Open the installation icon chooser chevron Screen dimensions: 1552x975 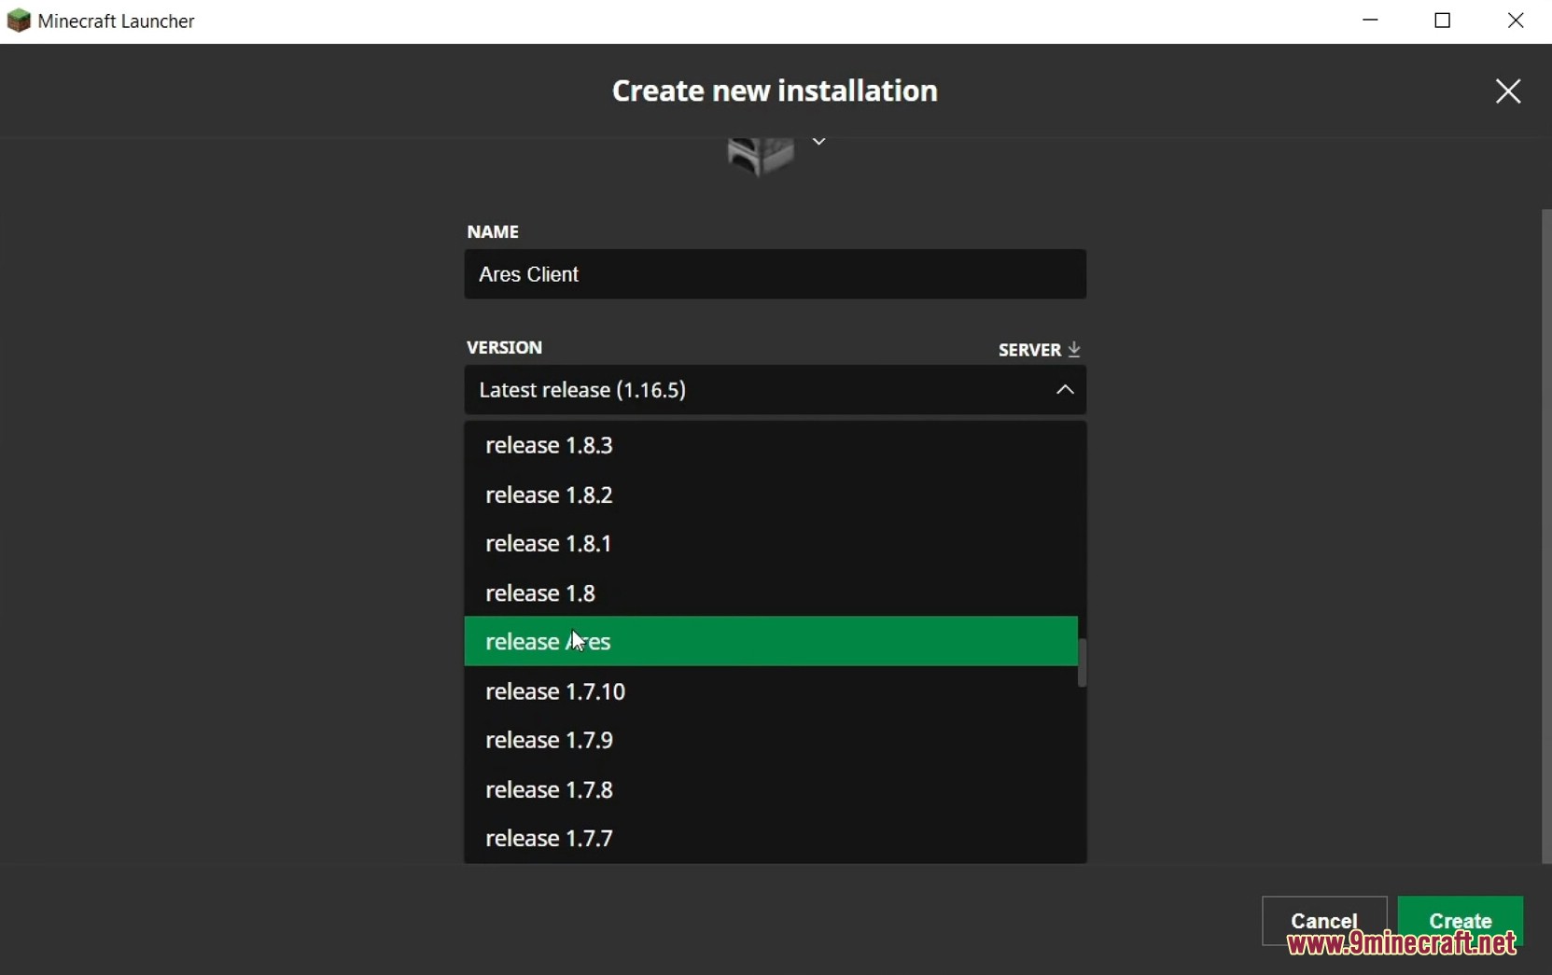pyautogui.click(x=818, y=142)
